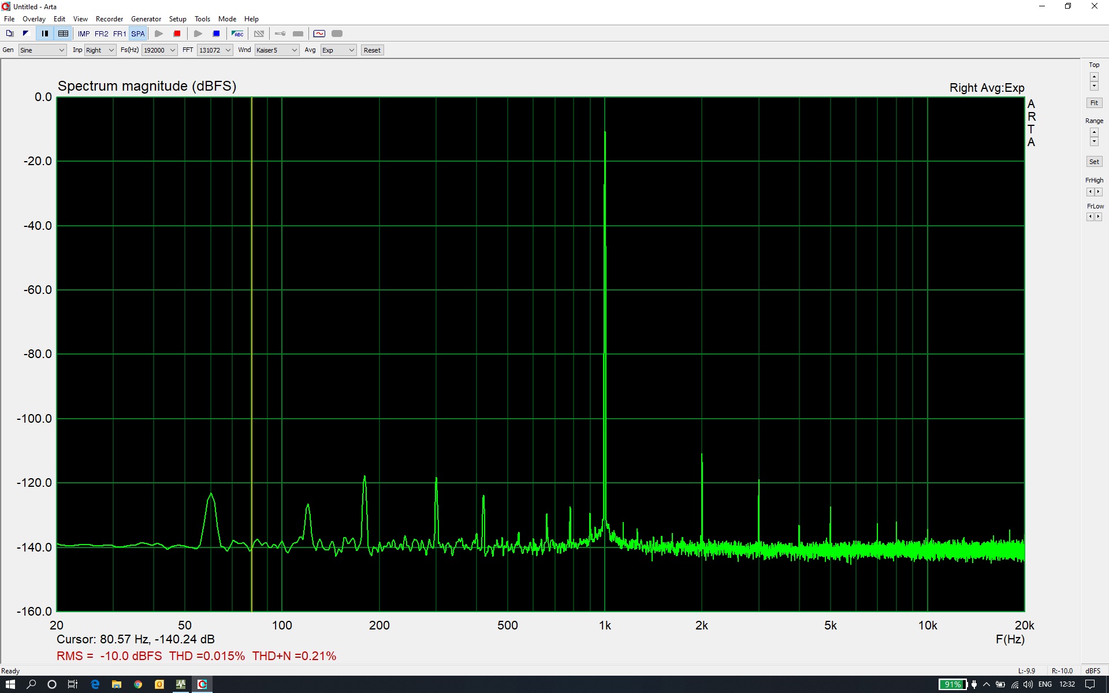Launch Microsoft Edge from the taskbar
The image size is (1109, 693).
[95, 684]
